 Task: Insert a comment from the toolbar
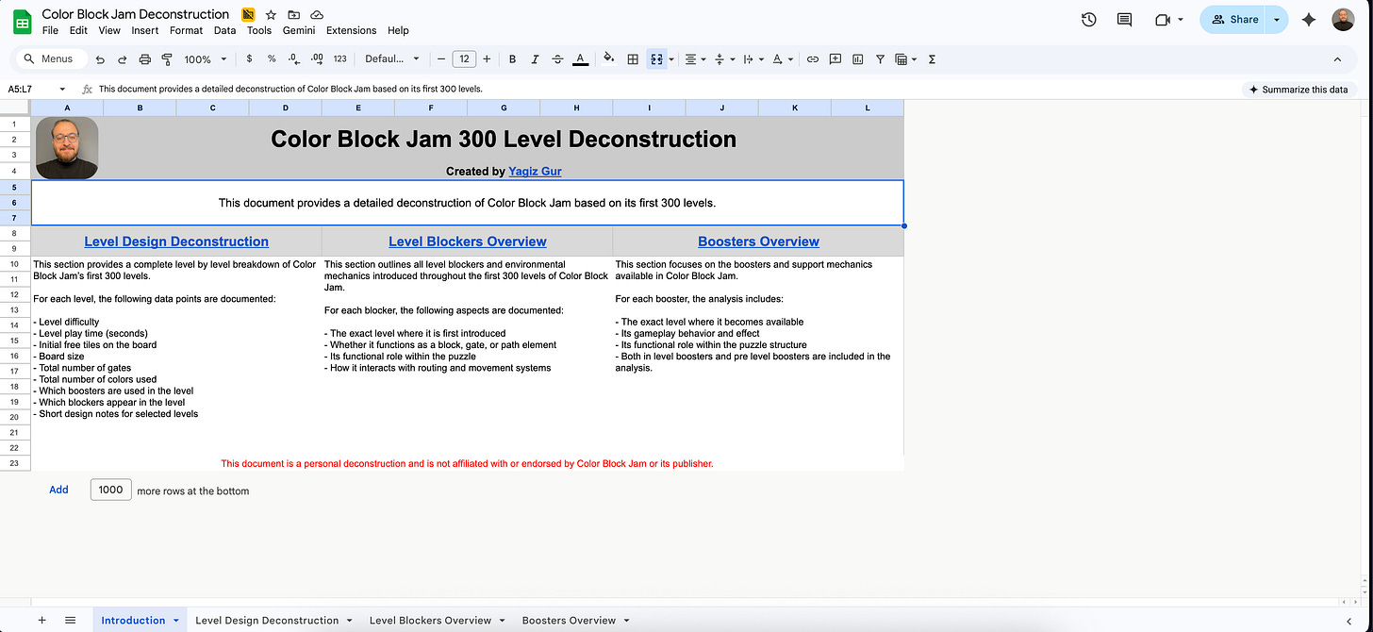tap(835, 58)
